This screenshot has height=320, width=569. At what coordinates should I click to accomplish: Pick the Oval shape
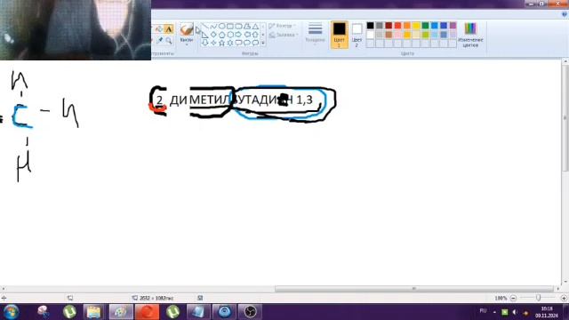pyautogui.click(x=221, y=26)
